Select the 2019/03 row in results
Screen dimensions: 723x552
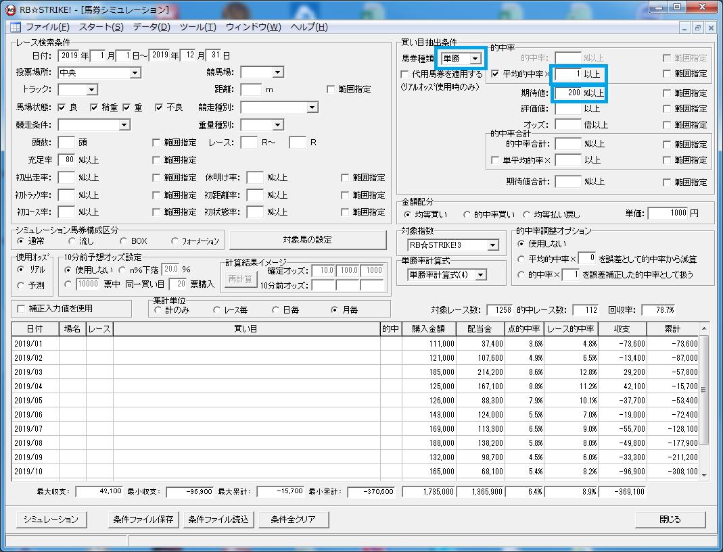355,372
